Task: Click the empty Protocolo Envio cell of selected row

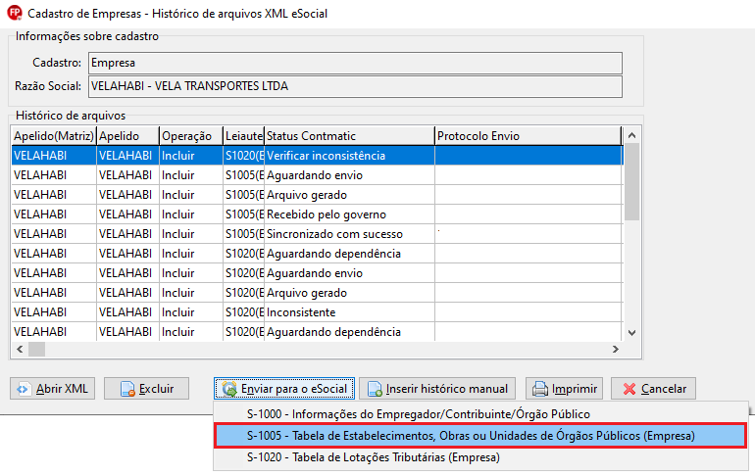Action: coord(528,156)
